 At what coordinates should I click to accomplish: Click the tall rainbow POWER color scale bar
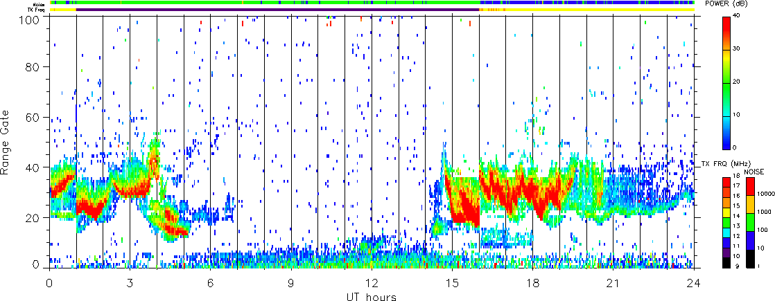click(x=727, y=83)
